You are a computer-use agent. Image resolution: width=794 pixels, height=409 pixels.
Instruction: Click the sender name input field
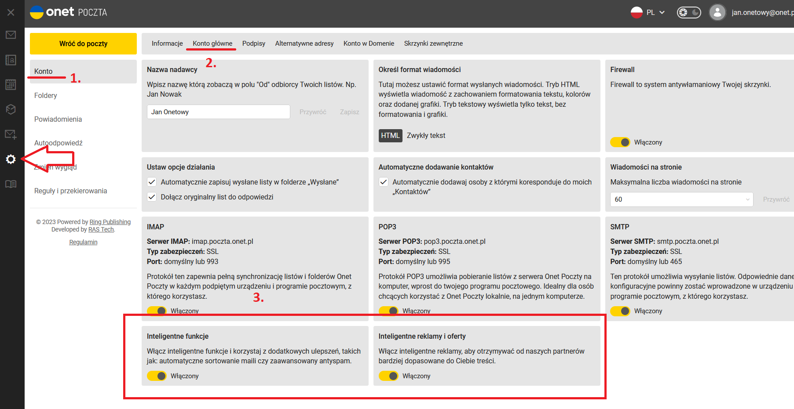click(218, 112)
